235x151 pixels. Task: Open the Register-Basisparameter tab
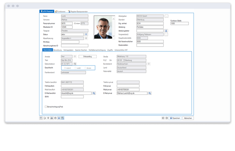[x=78, y=11]
